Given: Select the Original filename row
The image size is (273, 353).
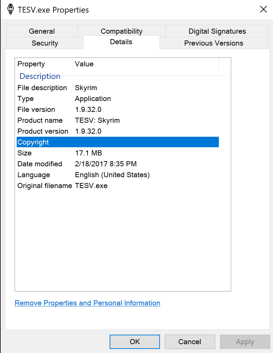Looking at the screenshot, I should (x=118, y=186).
